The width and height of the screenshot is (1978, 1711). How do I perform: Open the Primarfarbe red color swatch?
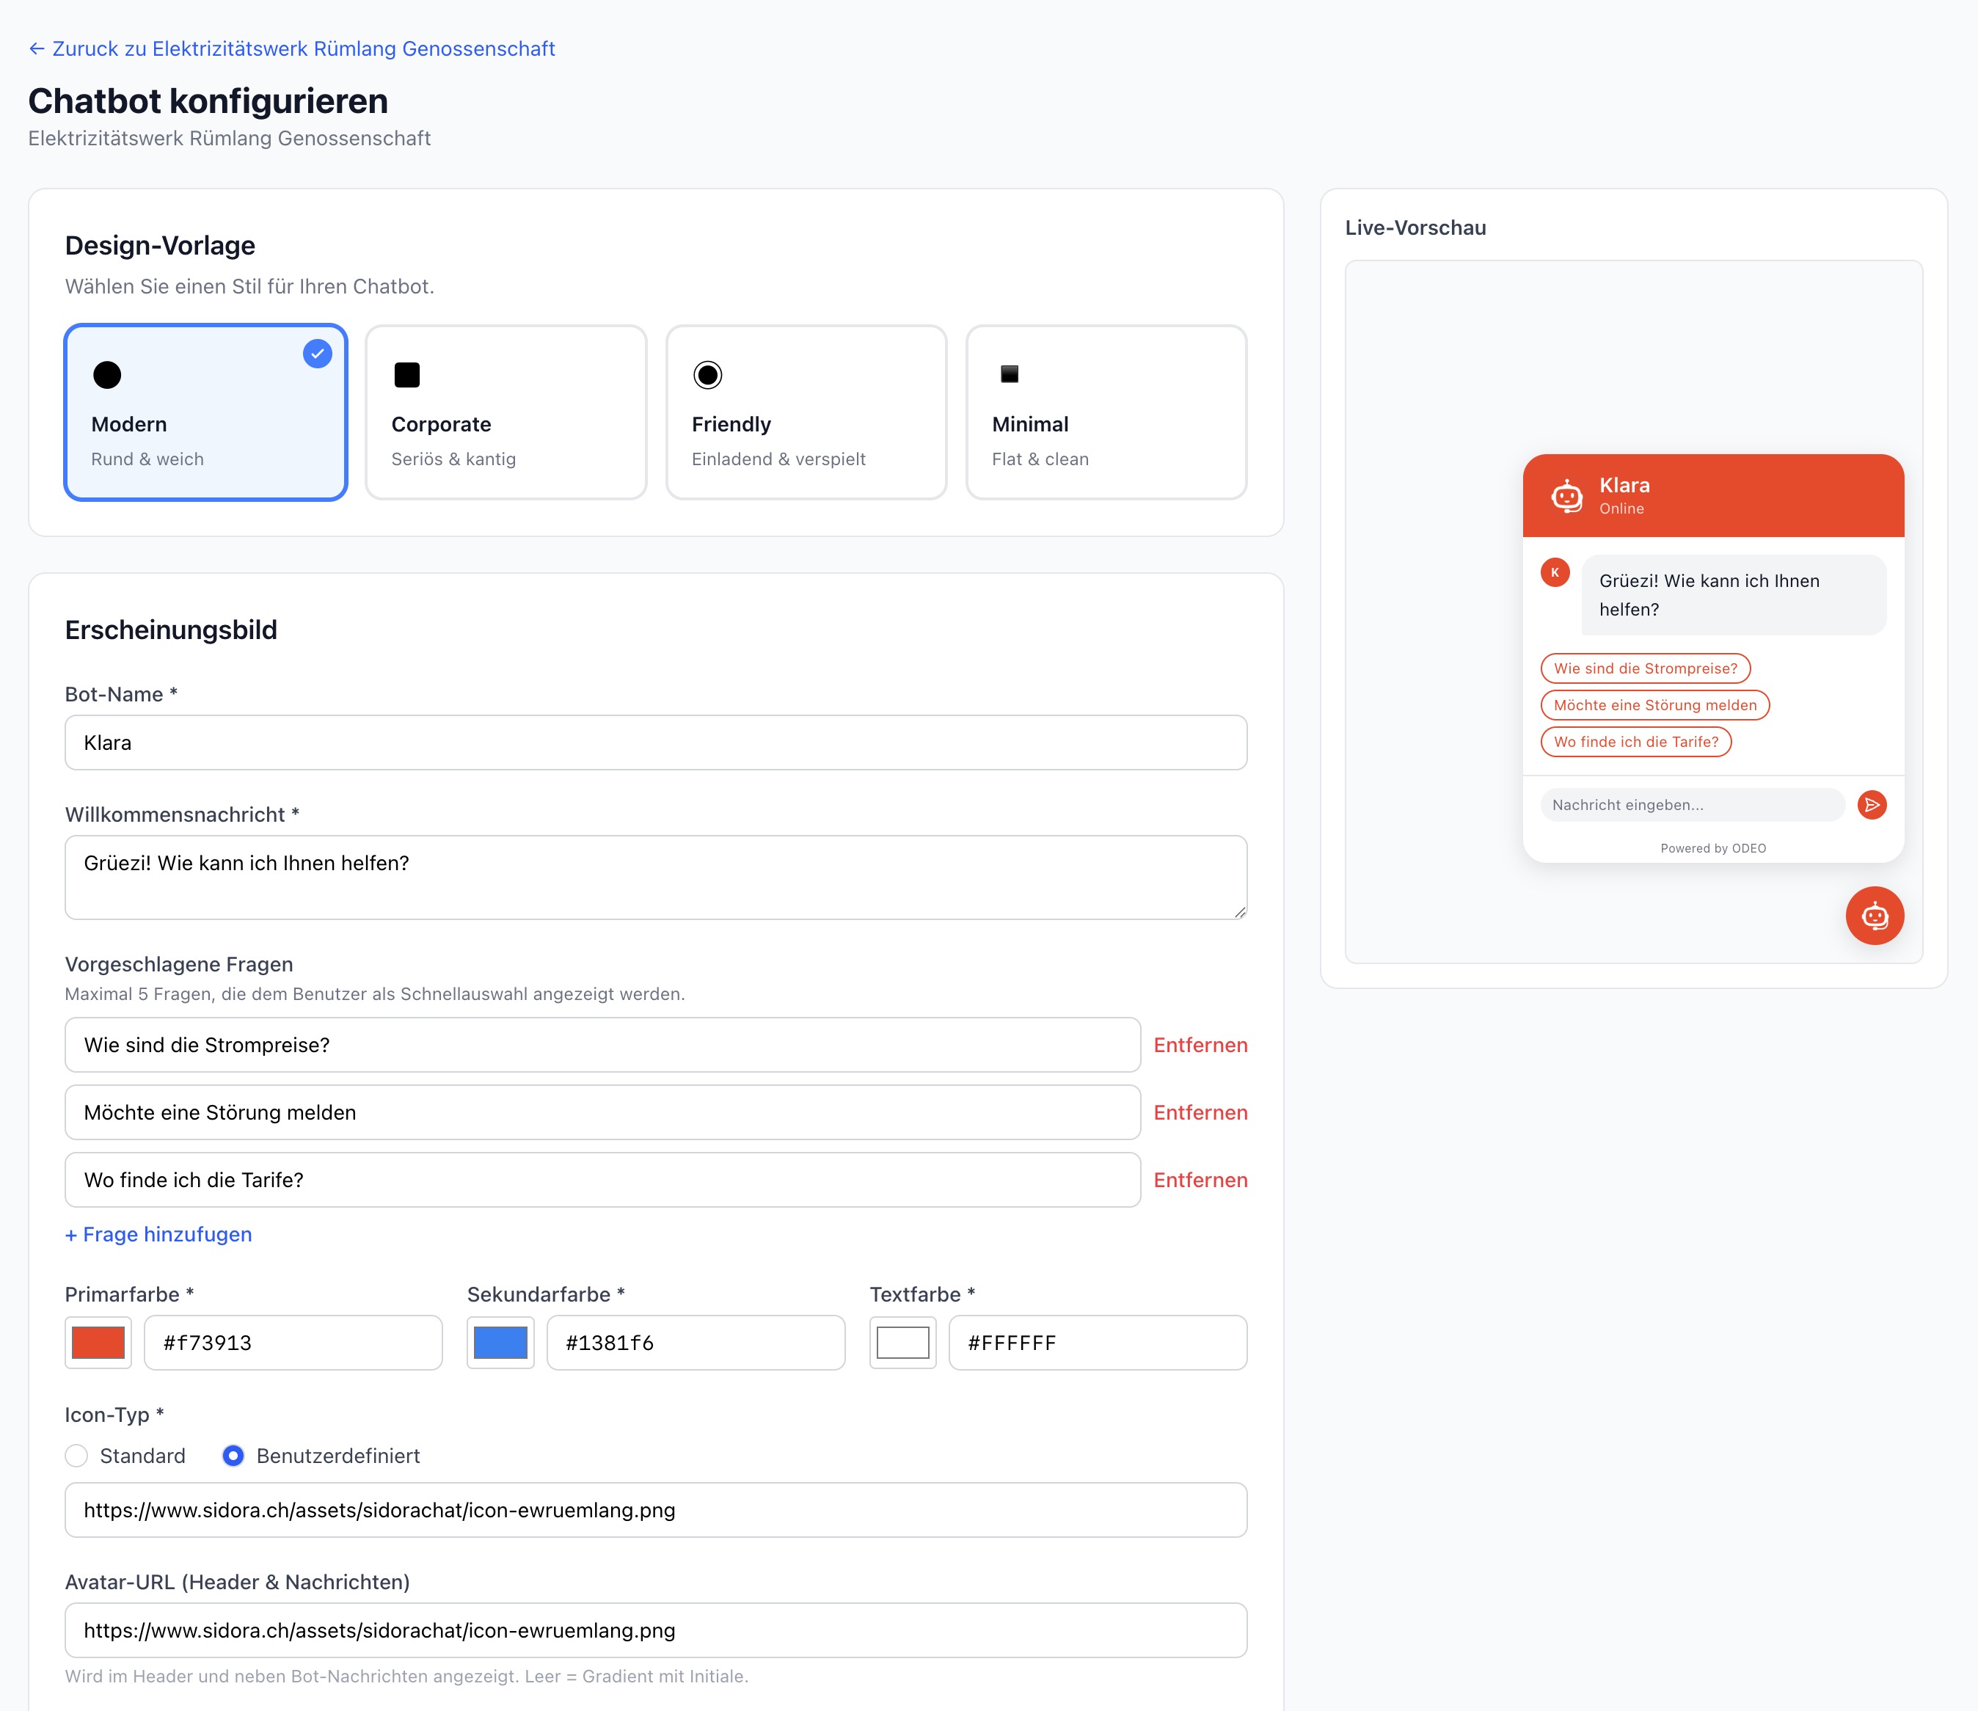[x=98, y=1343]
